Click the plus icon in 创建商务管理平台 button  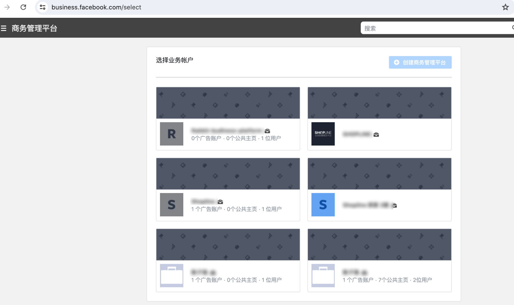(x=396, y=62)
